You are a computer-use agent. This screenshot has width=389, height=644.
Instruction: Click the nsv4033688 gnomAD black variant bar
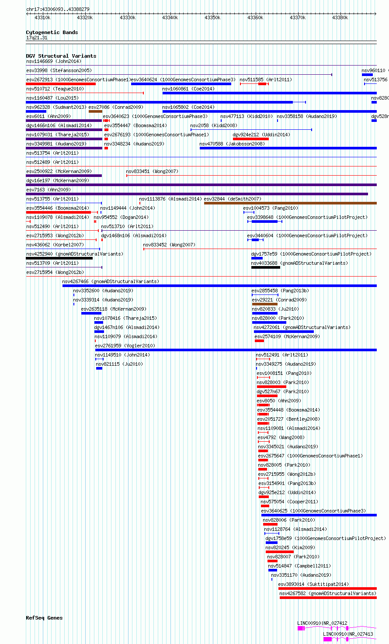[x=266, y=267]
